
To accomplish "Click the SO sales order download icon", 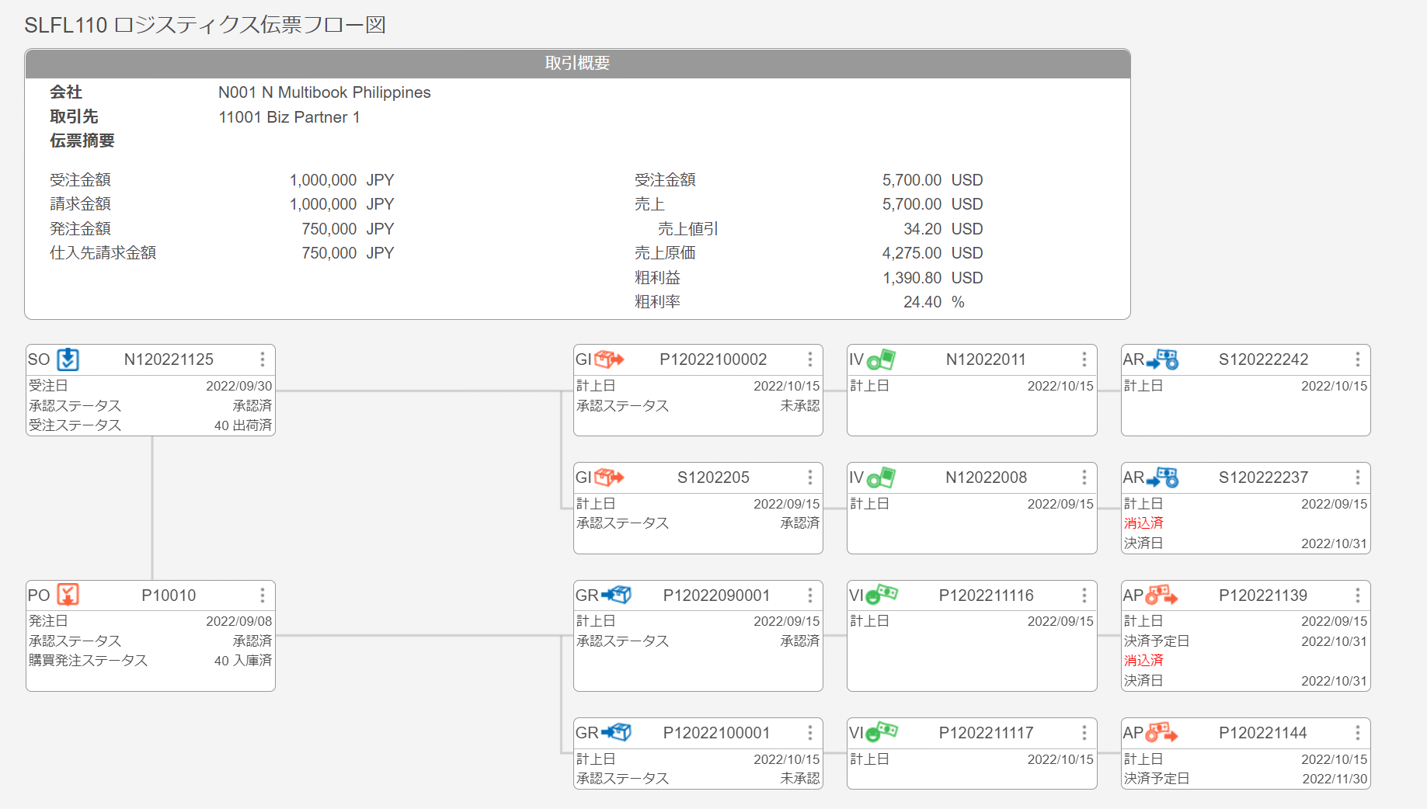I will (x=68, y=359).
